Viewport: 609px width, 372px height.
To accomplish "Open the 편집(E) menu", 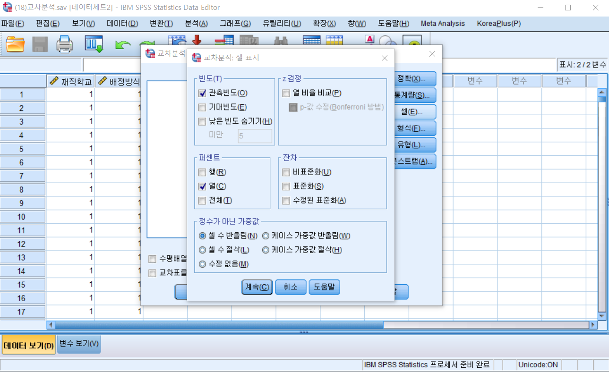I will click(x=48, y=24).
